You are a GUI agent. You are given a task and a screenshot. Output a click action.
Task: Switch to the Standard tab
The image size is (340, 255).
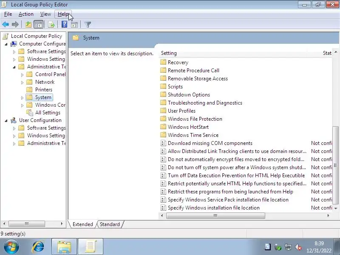coord(110,224)
